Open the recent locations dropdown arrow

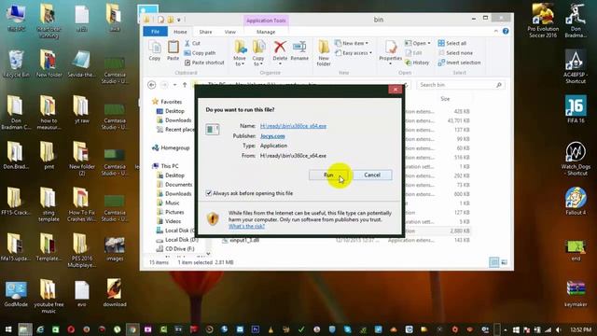pyautogui.click(x=174, y=85)
